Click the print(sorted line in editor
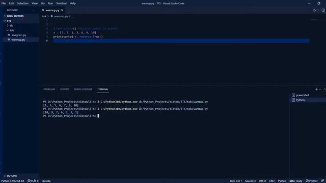 78,37
